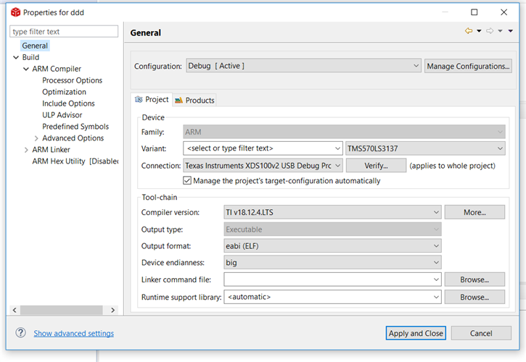The height and width of the screenshot is (362, 526).
Task: Collapse the Build tree node
Action: click(x=16, y=57)
